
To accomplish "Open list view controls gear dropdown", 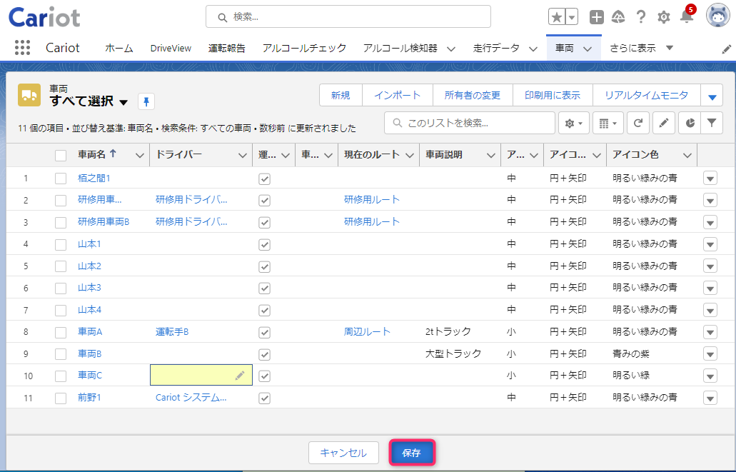I will 573,123.
